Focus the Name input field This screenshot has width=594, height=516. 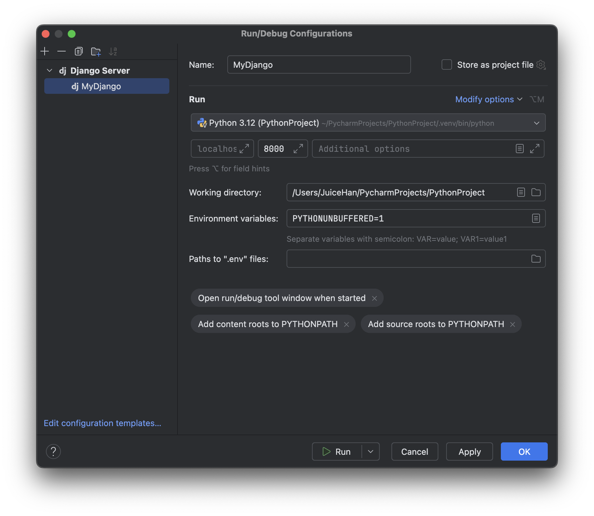(x=319, y=64)
